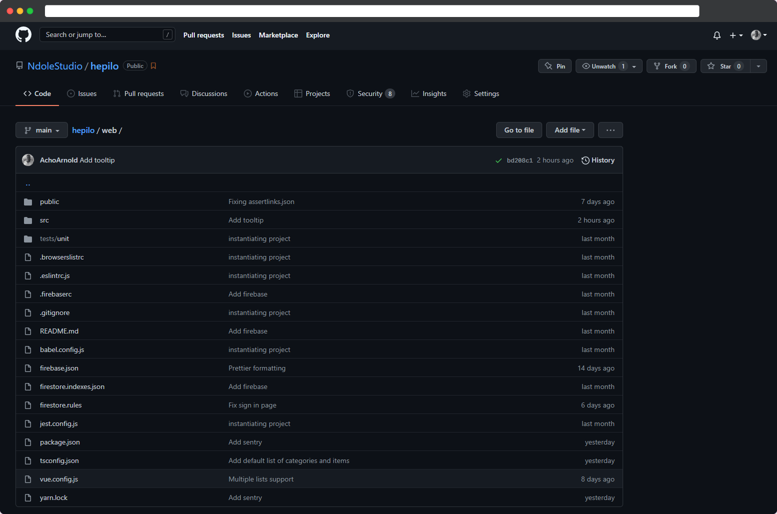Switch to the Security tab
This screenshot has width=777, height=514.
370,94
